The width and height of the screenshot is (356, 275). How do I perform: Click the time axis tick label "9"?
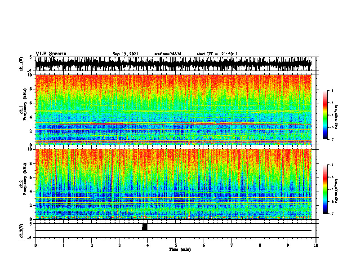click(x=288, y=245)
